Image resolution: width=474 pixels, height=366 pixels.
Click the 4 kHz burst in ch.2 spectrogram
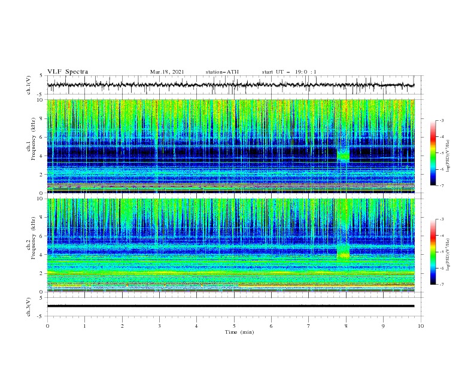pyautogui.click(x=343, y=253)
